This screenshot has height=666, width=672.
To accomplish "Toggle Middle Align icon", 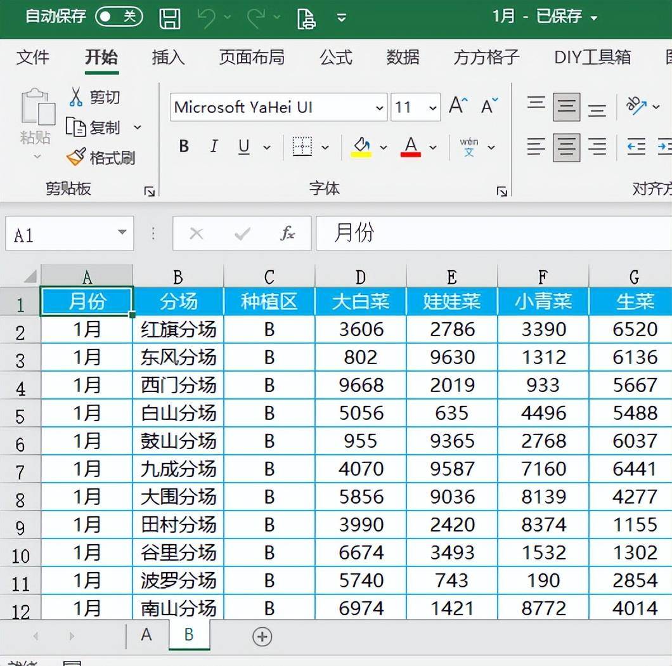I will (x=567, y=107).
